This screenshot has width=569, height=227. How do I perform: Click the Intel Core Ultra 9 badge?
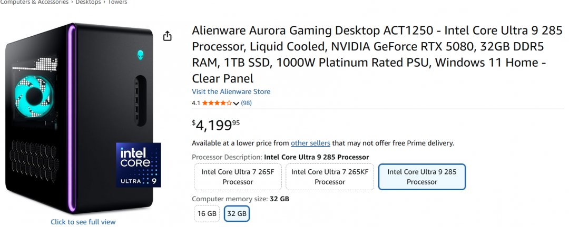[x=139, y=166]
